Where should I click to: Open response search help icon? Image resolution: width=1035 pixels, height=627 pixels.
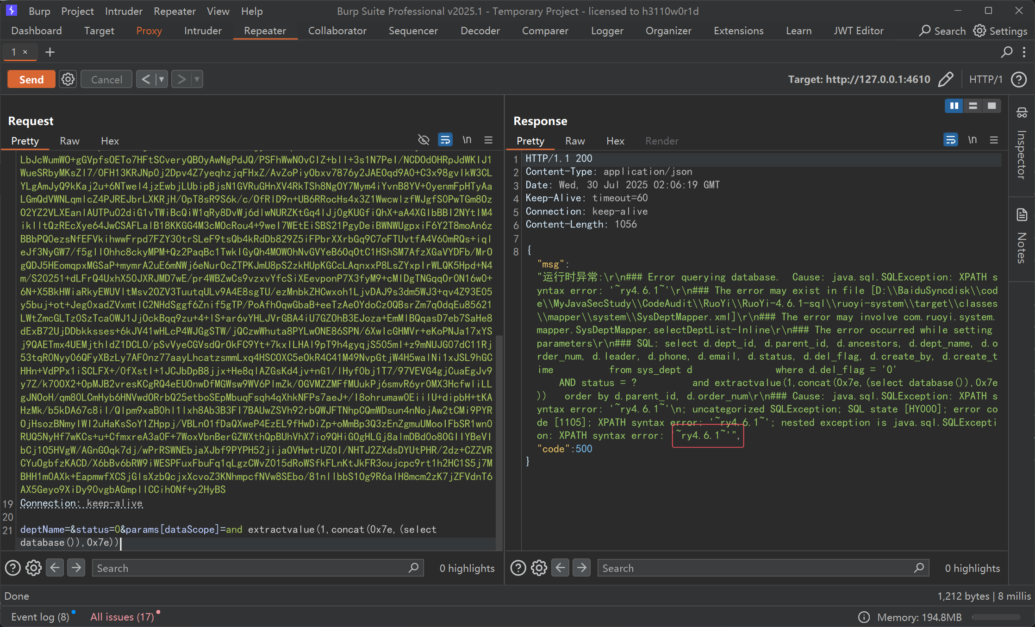point(518,568)
